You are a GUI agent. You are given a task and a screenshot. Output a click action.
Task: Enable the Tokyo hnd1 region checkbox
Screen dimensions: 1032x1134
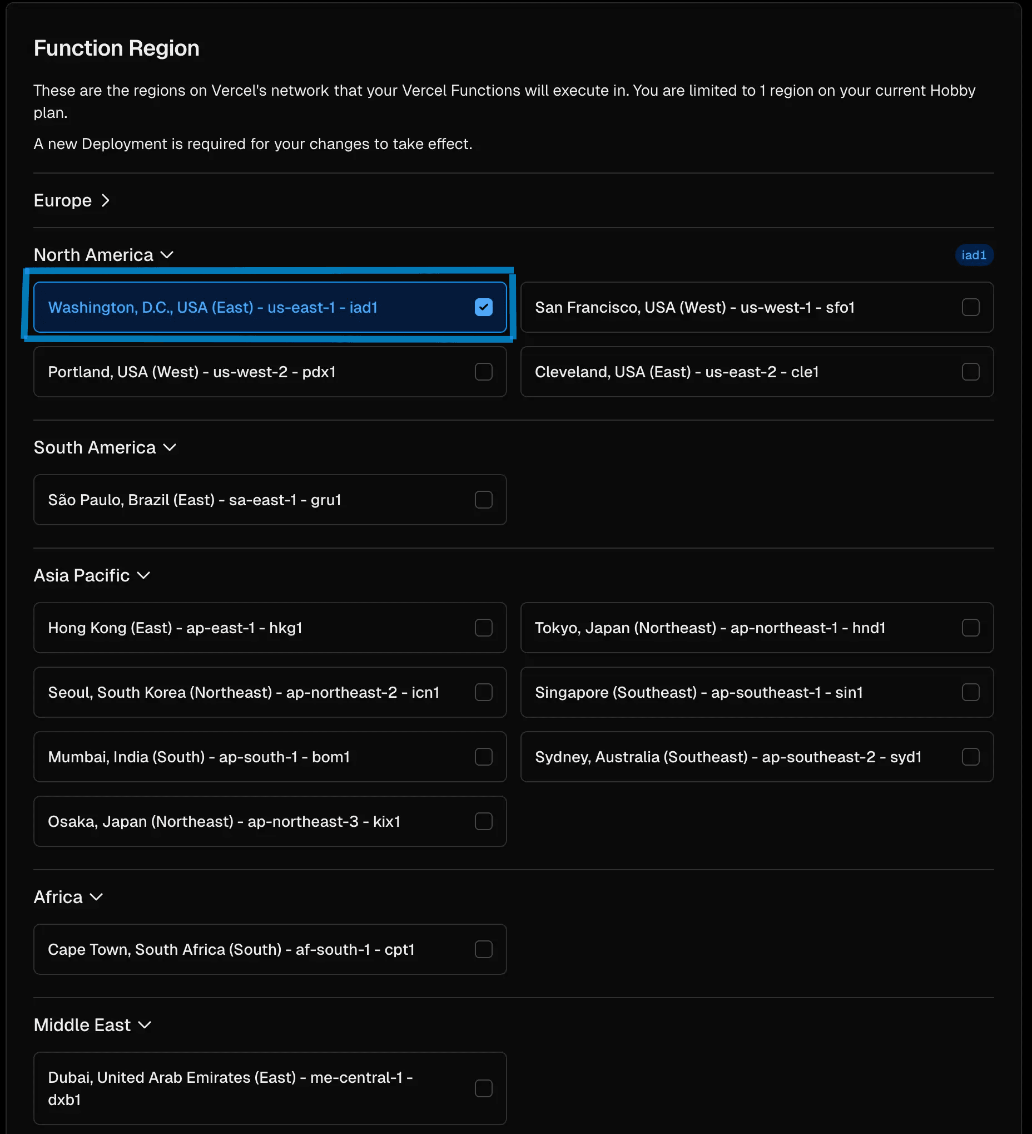tap(970, 628)
